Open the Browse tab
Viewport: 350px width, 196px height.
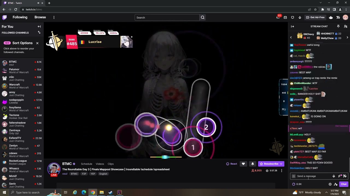click(x=40, y=17)
